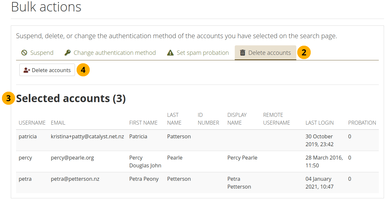Click the warning triangle spam probation icon
This screenshot has height=200, width=386.
[170, 53]
